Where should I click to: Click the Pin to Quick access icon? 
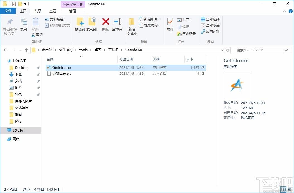pyautogui.click(x=10, y=22)
